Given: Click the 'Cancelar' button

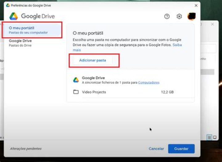Looking at the screenshot, I should [156, 148].
